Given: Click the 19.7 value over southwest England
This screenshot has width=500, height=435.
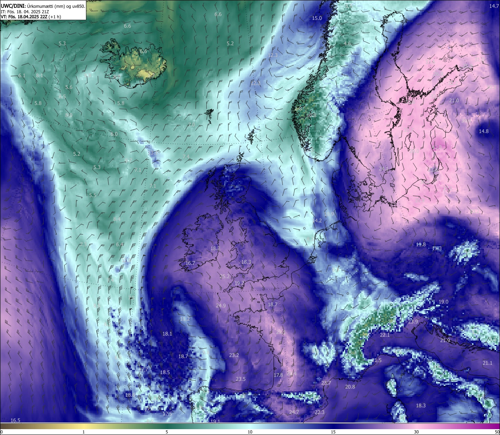Looking at the screenshot, I should pyautogui.click(x=239, y=283).
